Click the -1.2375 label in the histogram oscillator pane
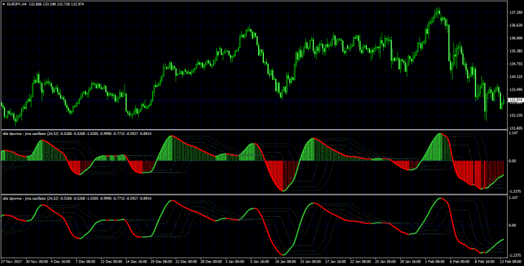This screenshot has height=266, width=524. coord(516,191)
